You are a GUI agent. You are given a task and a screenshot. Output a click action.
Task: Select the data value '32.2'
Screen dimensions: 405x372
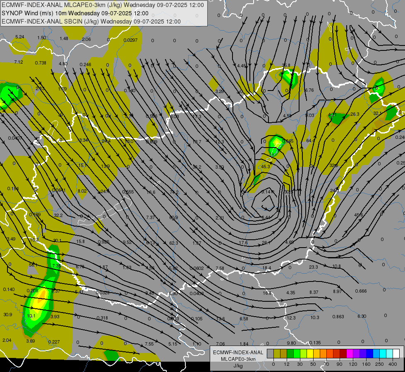click(x=58, y=215)
